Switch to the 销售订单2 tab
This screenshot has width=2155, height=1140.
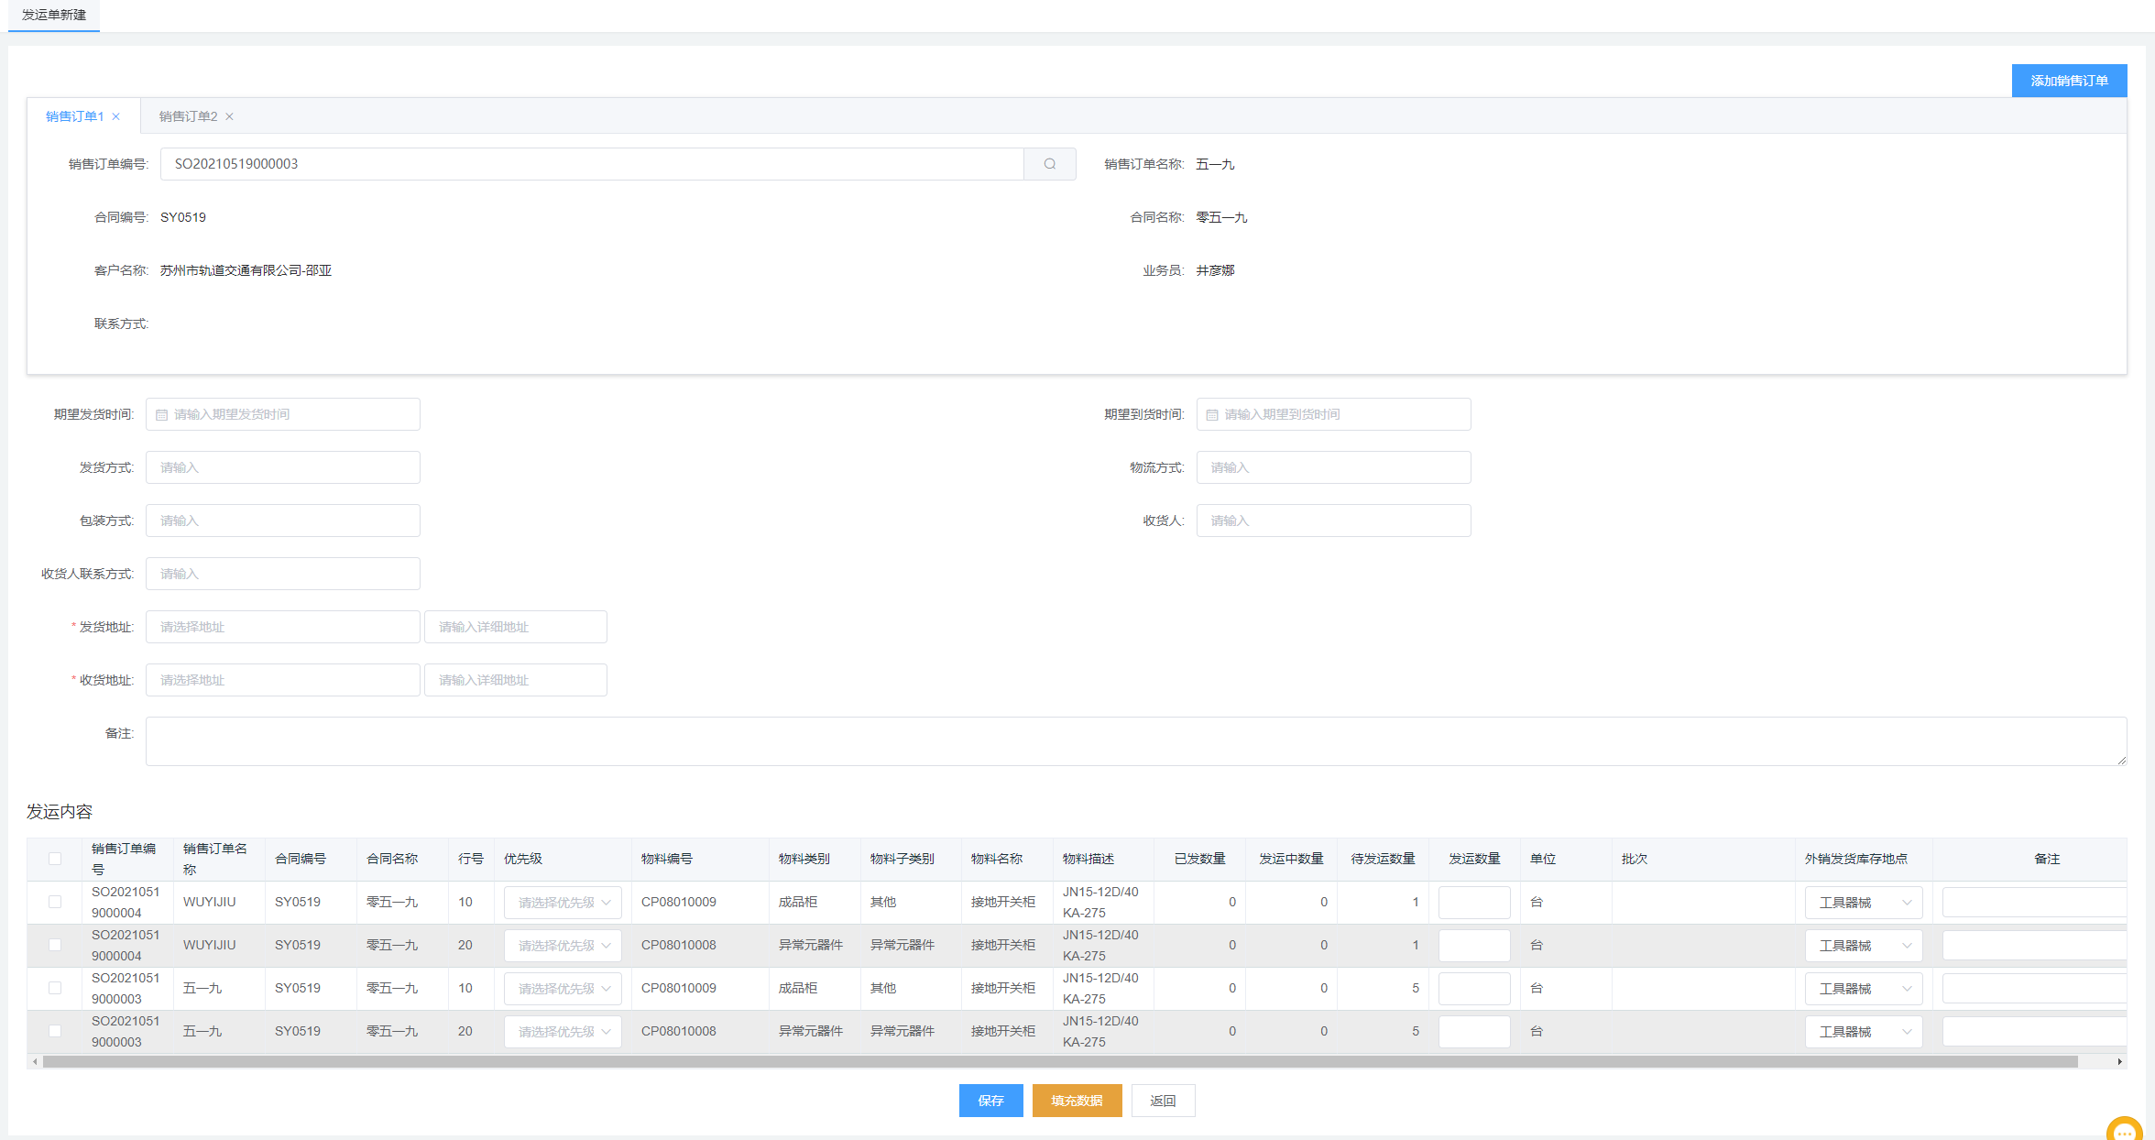click(188, 116)
